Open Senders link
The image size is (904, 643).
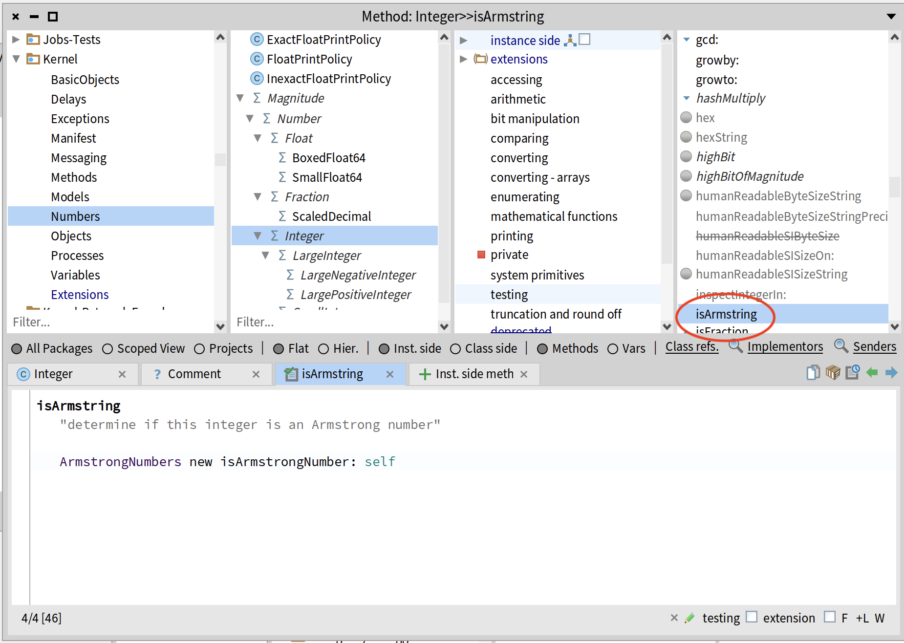[x=875, y=347]
